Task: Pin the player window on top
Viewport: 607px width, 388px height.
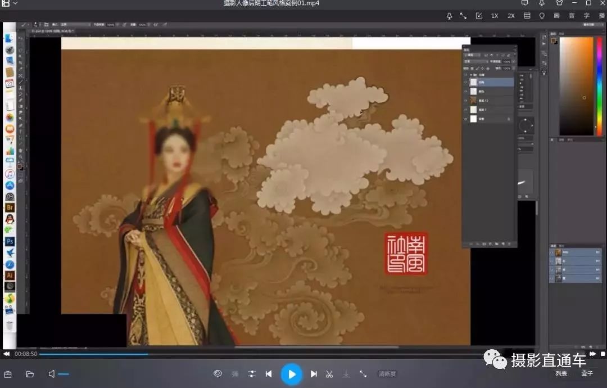Action: (449, 16)
